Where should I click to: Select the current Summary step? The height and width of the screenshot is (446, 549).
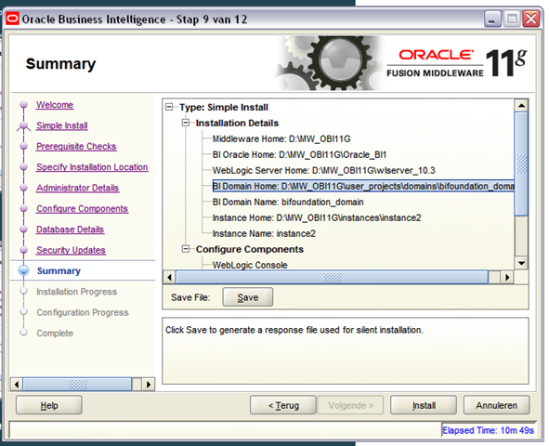[59, 270]
